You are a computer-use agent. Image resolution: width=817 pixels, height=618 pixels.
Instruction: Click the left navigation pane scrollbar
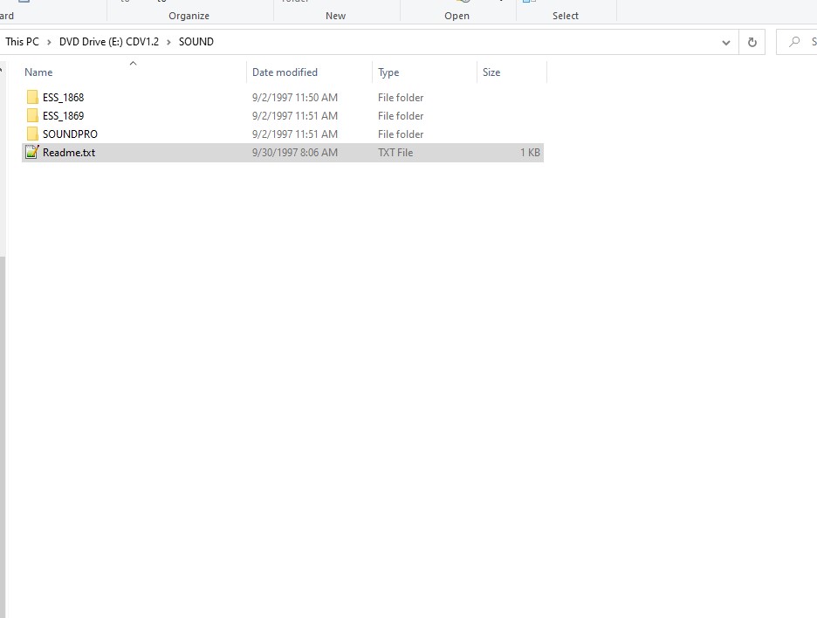3,349
